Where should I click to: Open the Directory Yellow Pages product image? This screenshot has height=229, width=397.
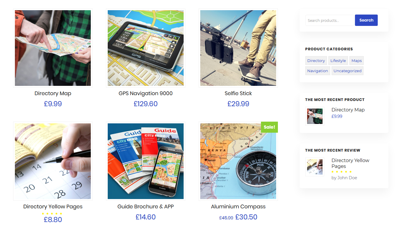(53, 161)
